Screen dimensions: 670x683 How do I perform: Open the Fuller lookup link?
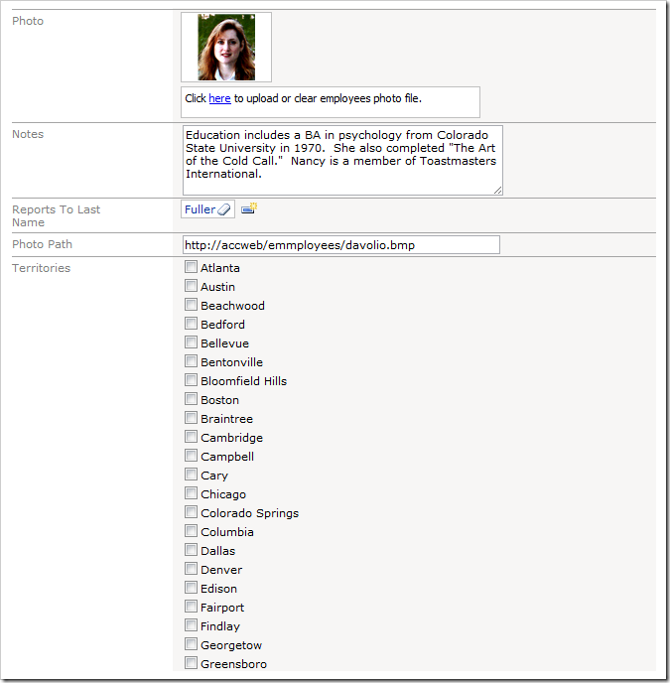coord(200,209)
